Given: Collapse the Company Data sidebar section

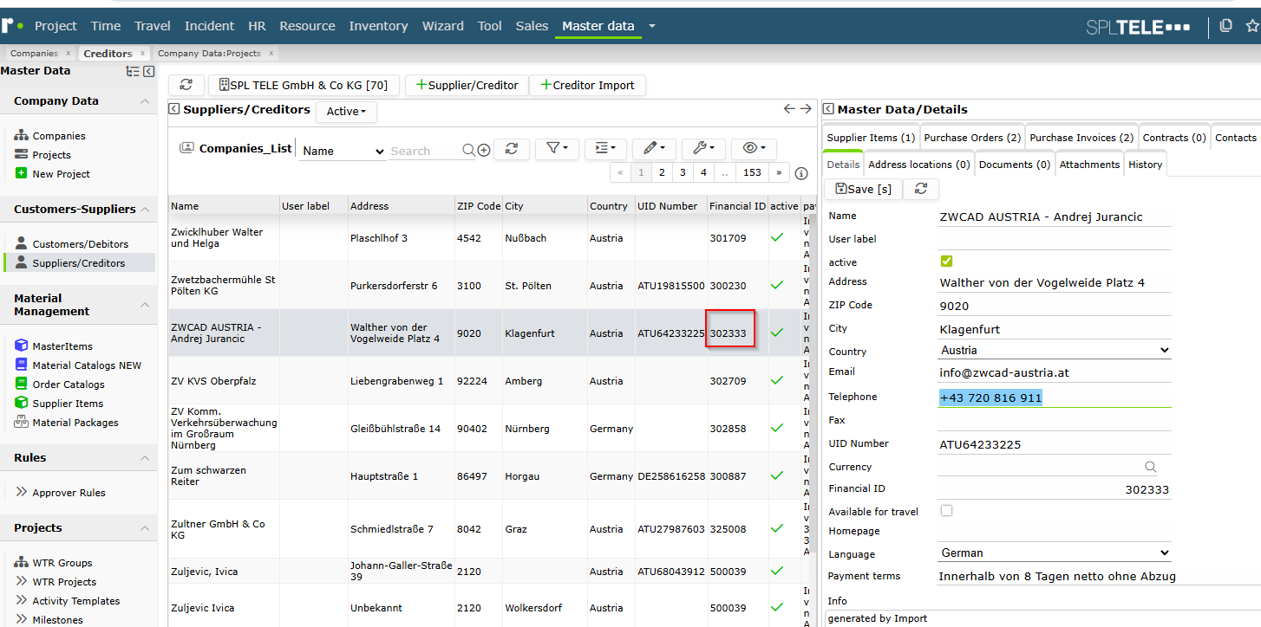Looking at the screenshot, I should 144,101.
